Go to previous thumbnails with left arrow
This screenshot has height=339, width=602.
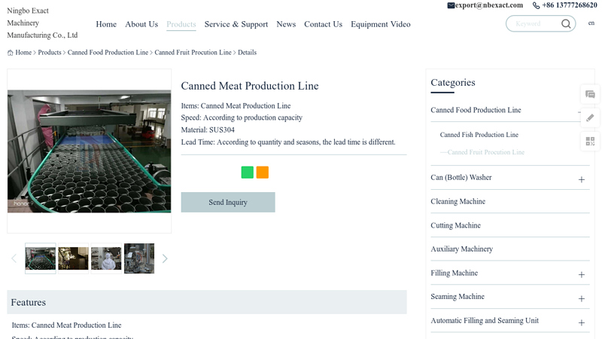pos(14,258)
